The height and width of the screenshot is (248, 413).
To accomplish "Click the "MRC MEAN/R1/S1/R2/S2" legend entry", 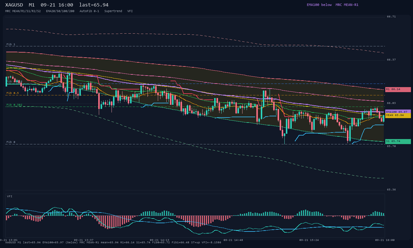I will click(23, 11).
